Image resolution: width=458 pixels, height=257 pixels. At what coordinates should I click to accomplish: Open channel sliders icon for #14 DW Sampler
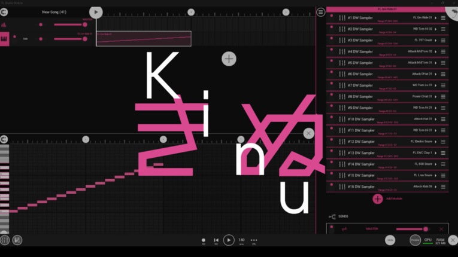tap(342, 164)
